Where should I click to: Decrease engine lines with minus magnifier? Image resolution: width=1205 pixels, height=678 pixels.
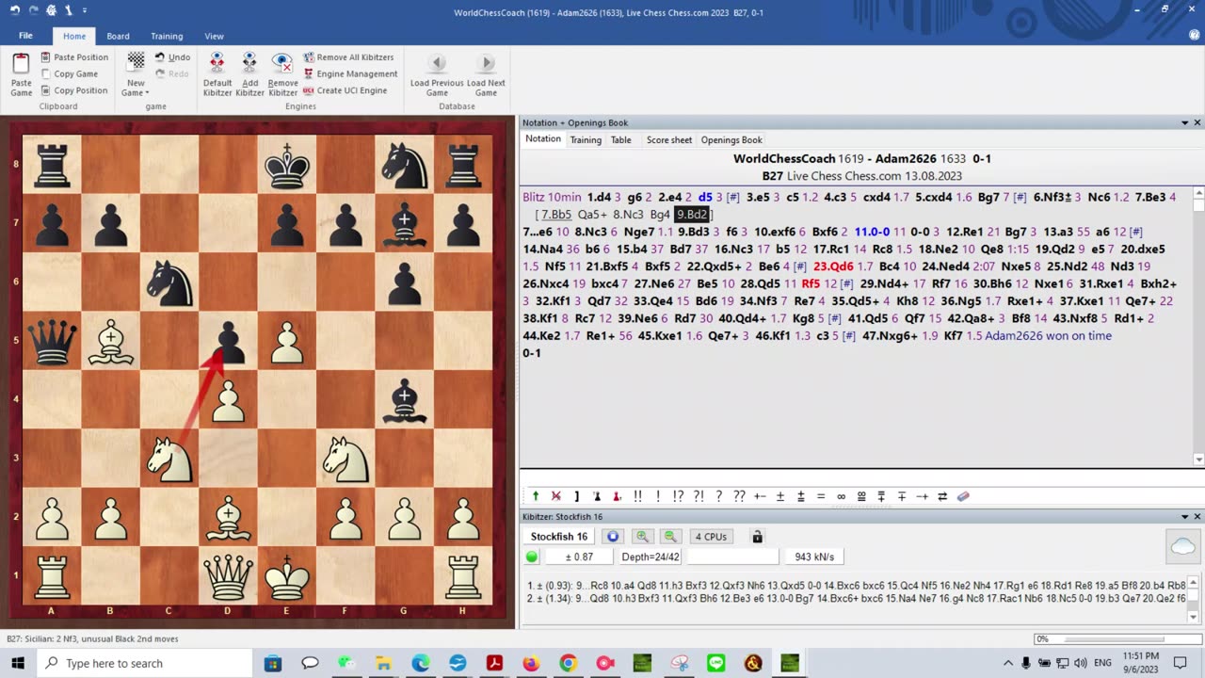[x=670, y=537]
